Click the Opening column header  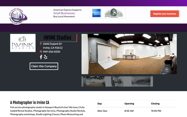129,104
